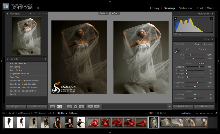
Task: Select the Crop overlay tool
Action: pos(70,107)
